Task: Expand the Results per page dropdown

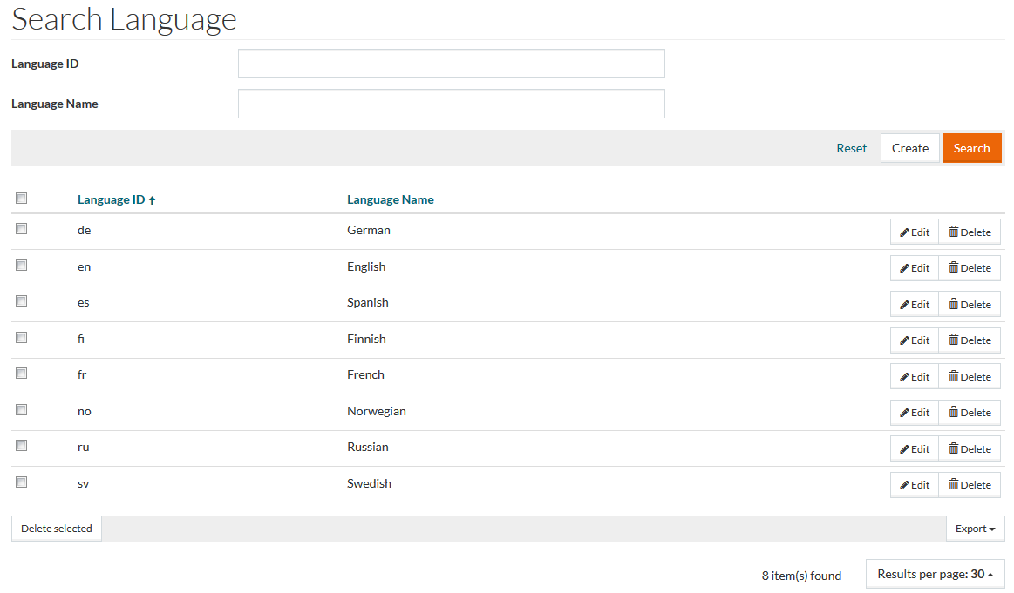Action: coord(935,574)
